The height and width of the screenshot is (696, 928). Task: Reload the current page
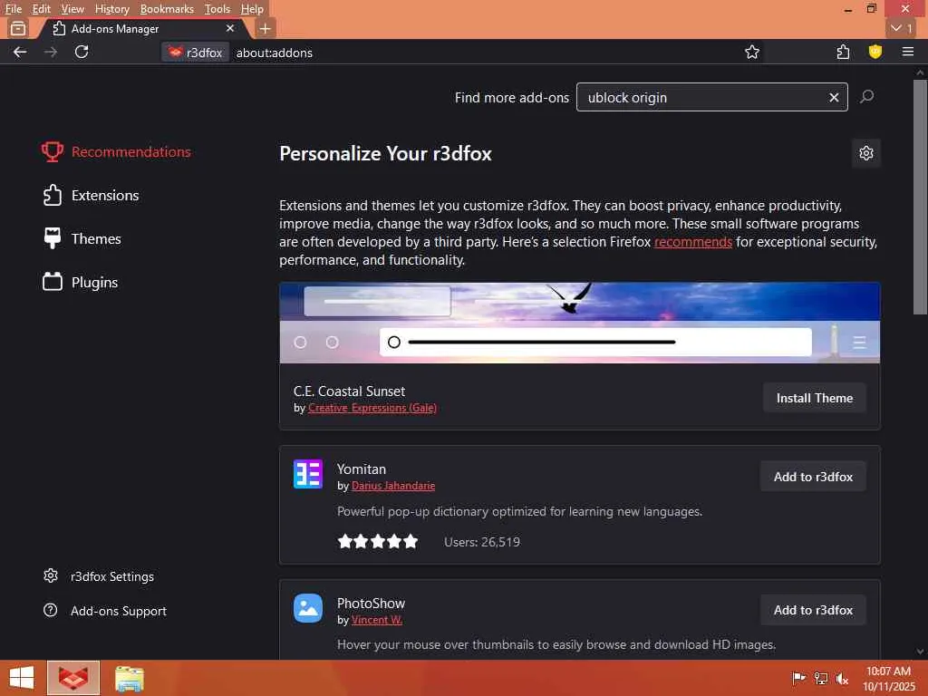82,52
